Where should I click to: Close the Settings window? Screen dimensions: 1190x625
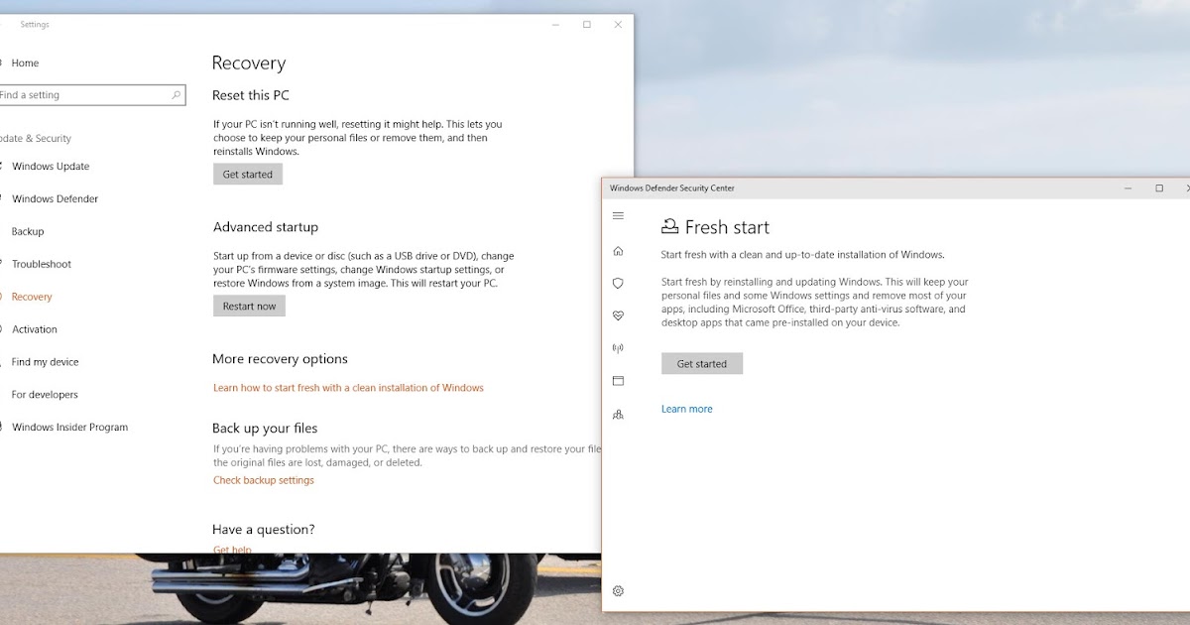click(619, 24)
